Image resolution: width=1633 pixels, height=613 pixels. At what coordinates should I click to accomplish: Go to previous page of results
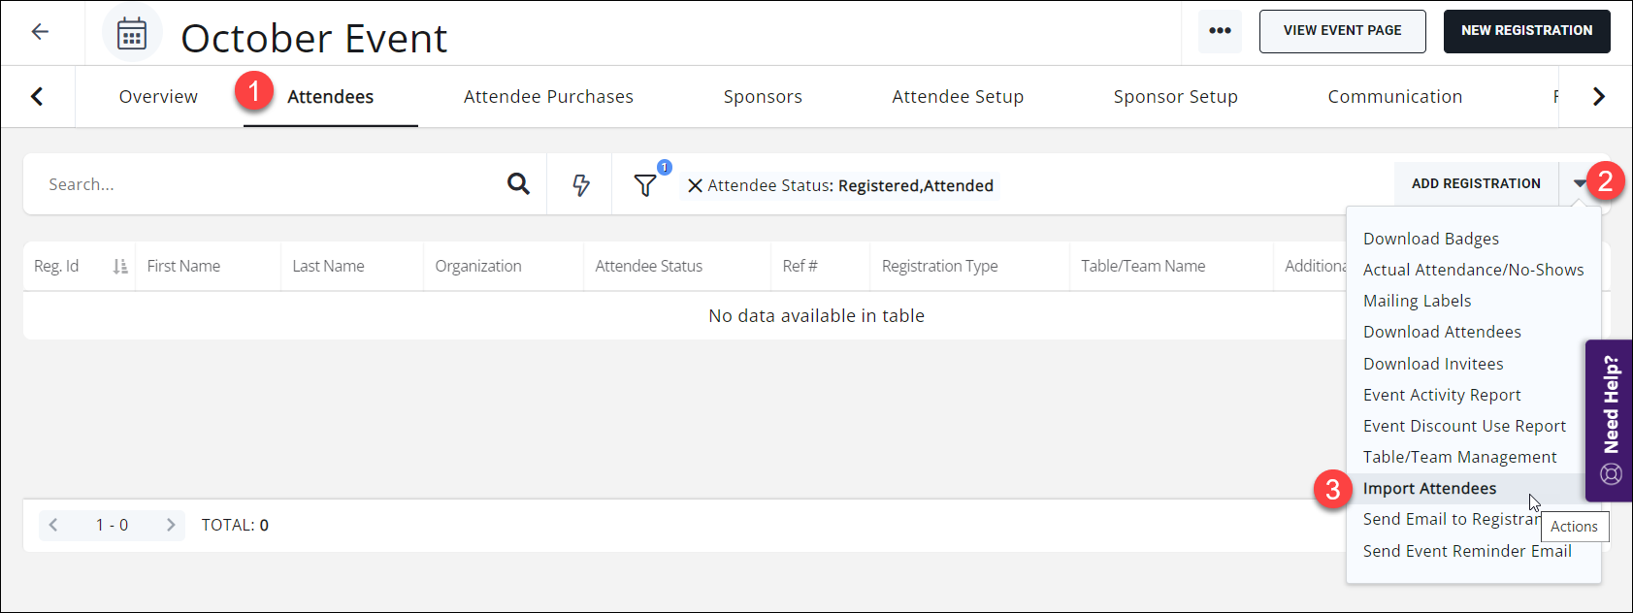point(53,525)
